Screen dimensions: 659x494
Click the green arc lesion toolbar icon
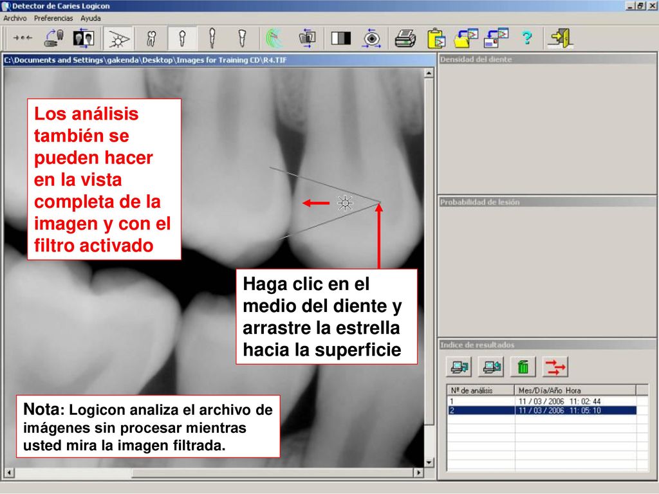(x=274, y=38)
